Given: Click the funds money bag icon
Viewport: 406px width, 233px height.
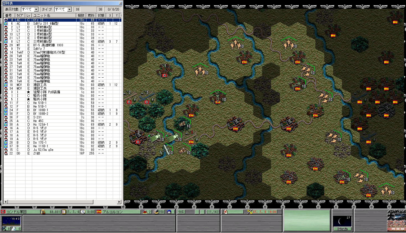Looking at the screenshot, I should 43,212.
